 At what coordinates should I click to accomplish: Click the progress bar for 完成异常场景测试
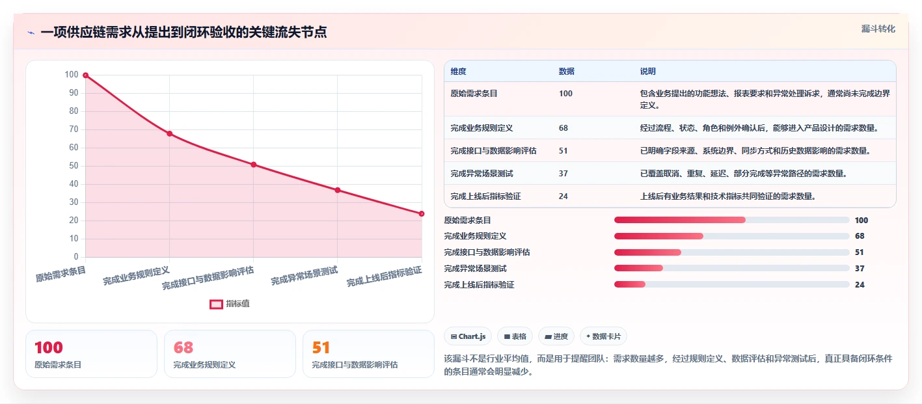[732, 269]
